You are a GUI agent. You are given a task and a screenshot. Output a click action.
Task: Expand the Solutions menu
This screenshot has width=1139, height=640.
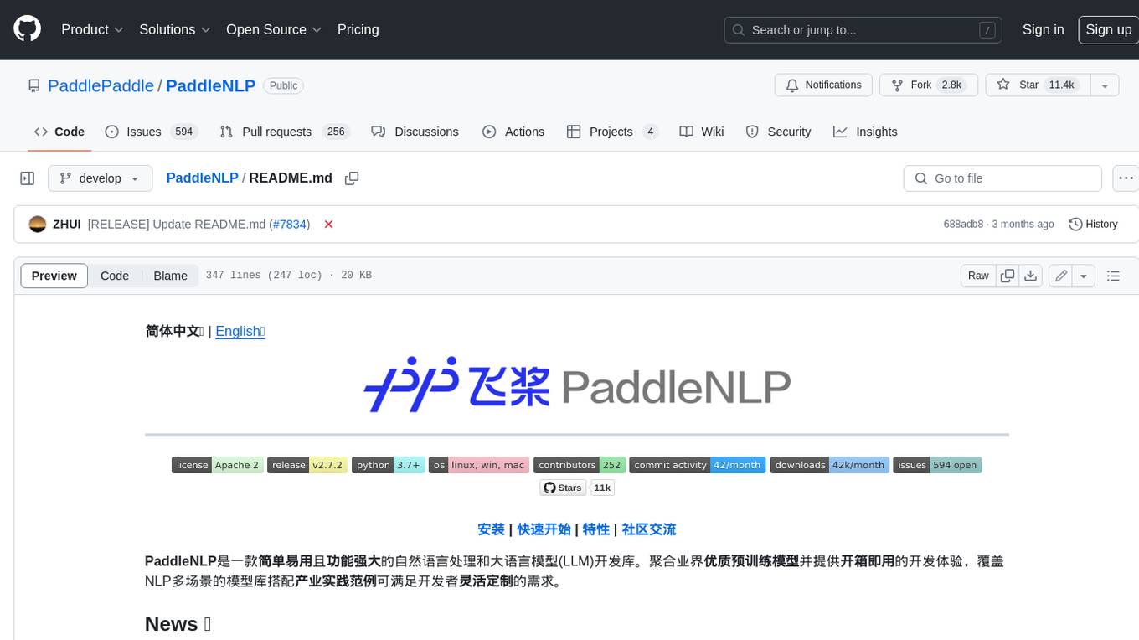coord(175,29)
